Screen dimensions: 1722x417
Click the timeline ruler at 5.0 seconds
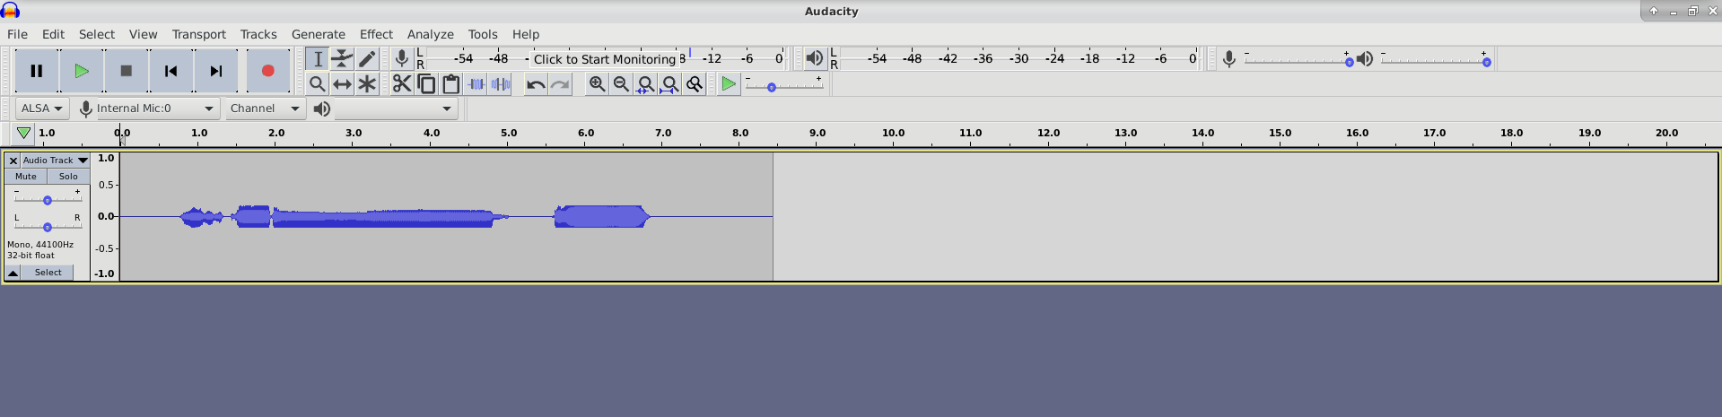509,133
